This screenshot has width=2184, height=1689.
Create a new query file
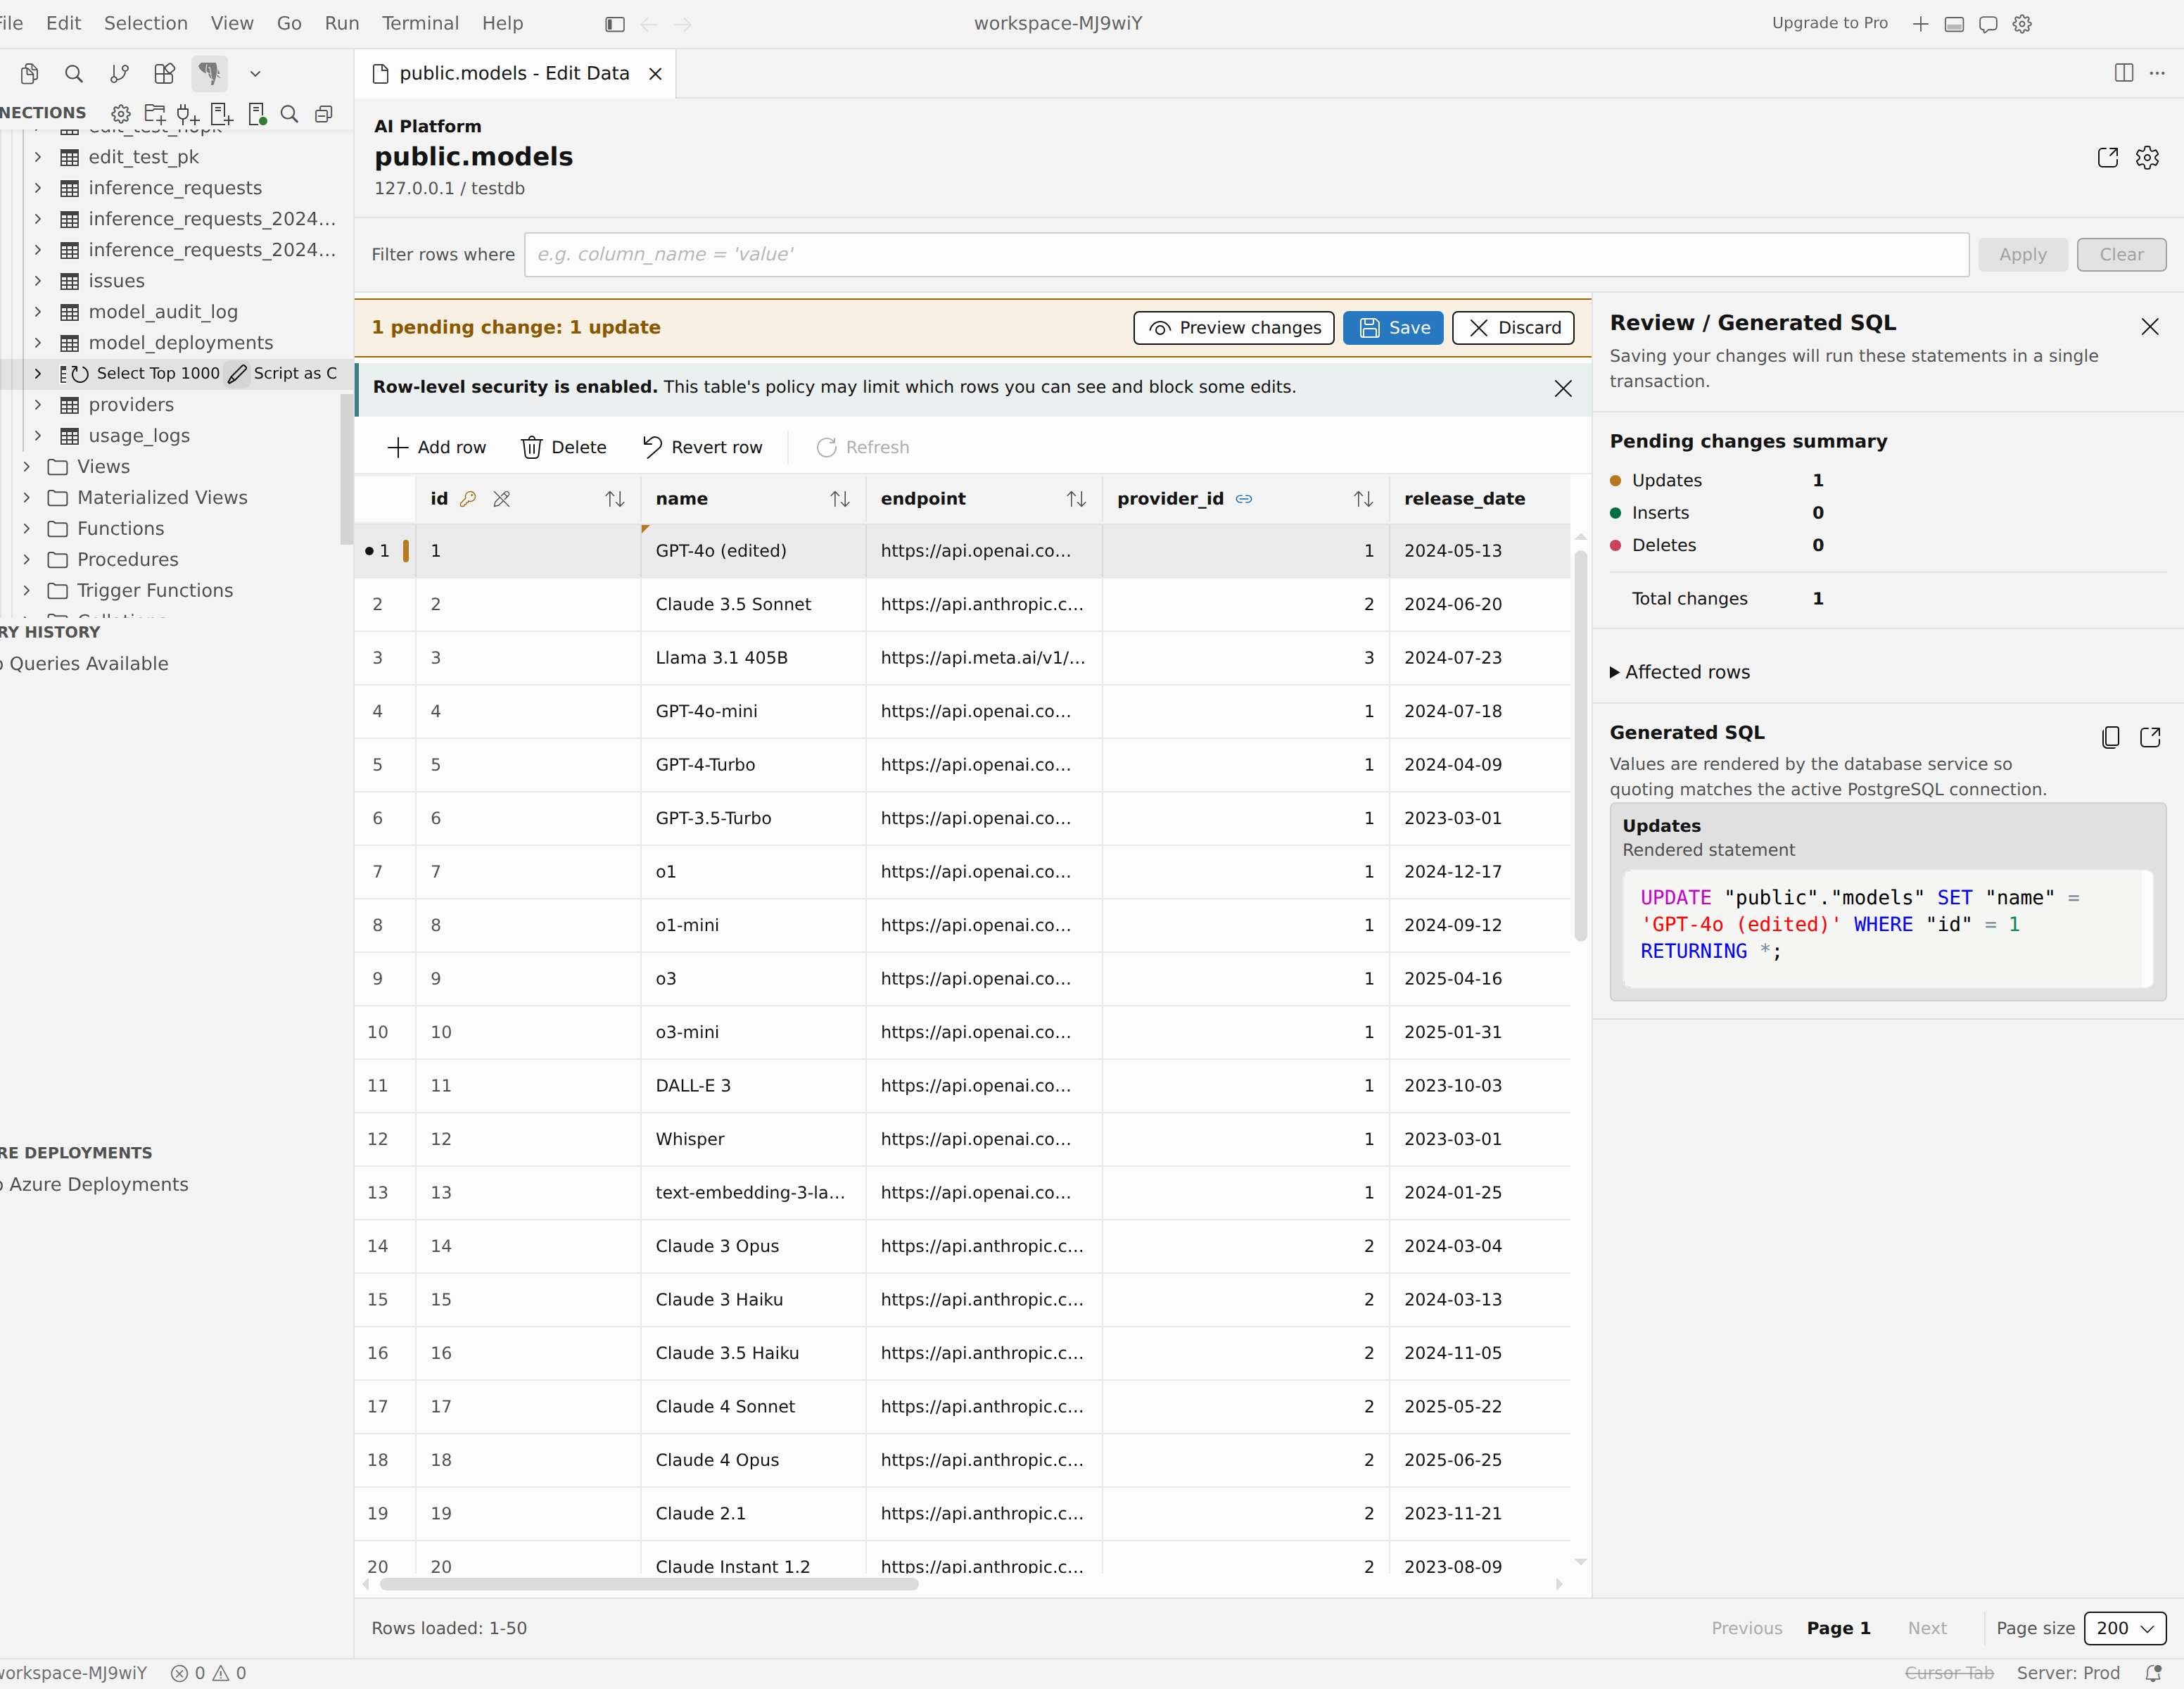[222, 114]
